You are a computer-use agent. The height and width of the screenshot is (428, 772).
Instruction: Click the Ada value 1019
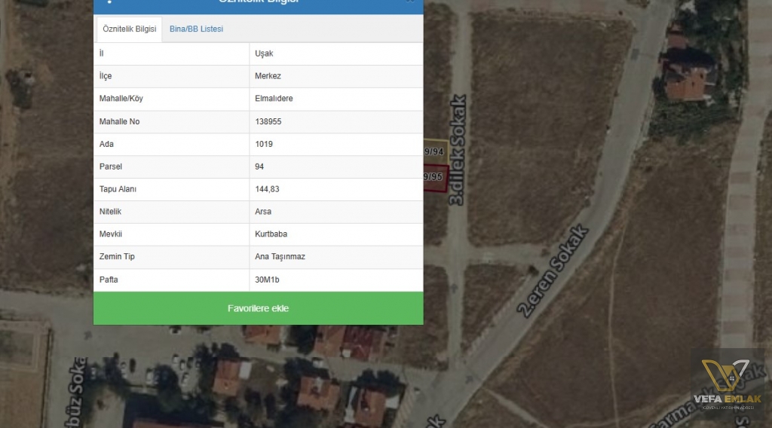point(264,144)
